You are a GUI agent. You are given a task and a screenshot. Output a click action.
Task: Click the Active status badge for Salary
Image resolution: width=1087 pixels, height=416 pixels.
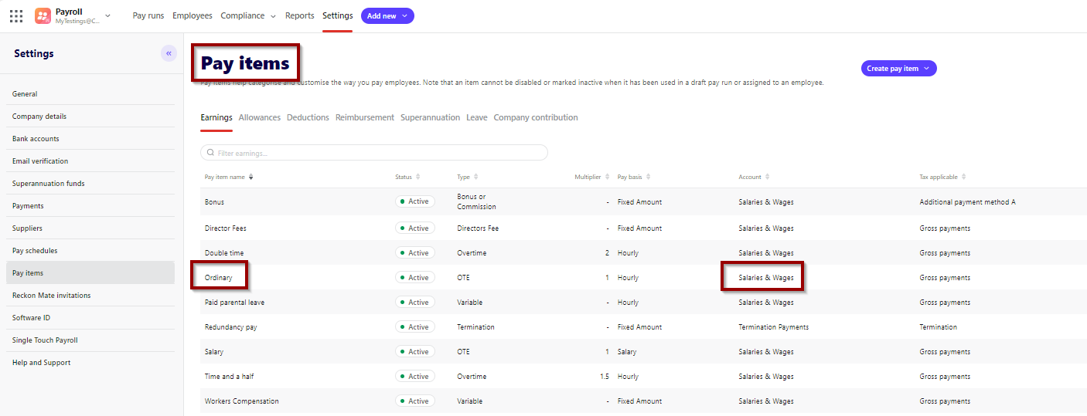[x=415, y=352]
